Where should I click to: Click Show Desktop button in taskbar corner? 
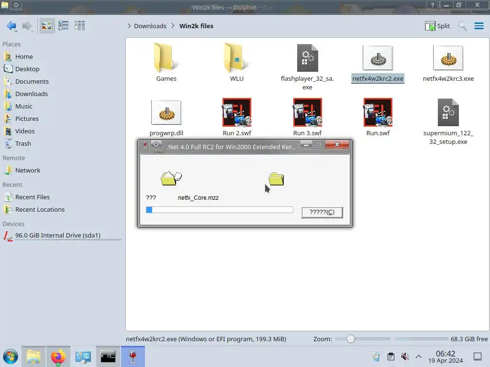pyautogui.click(x=478, y=356)
